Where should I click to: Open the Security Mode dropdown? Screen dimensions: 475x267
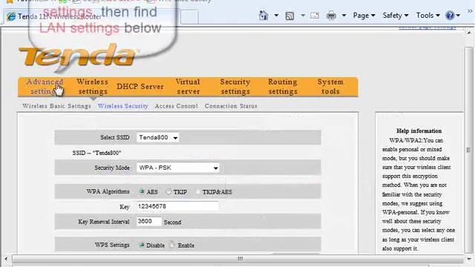click(177, 168)
